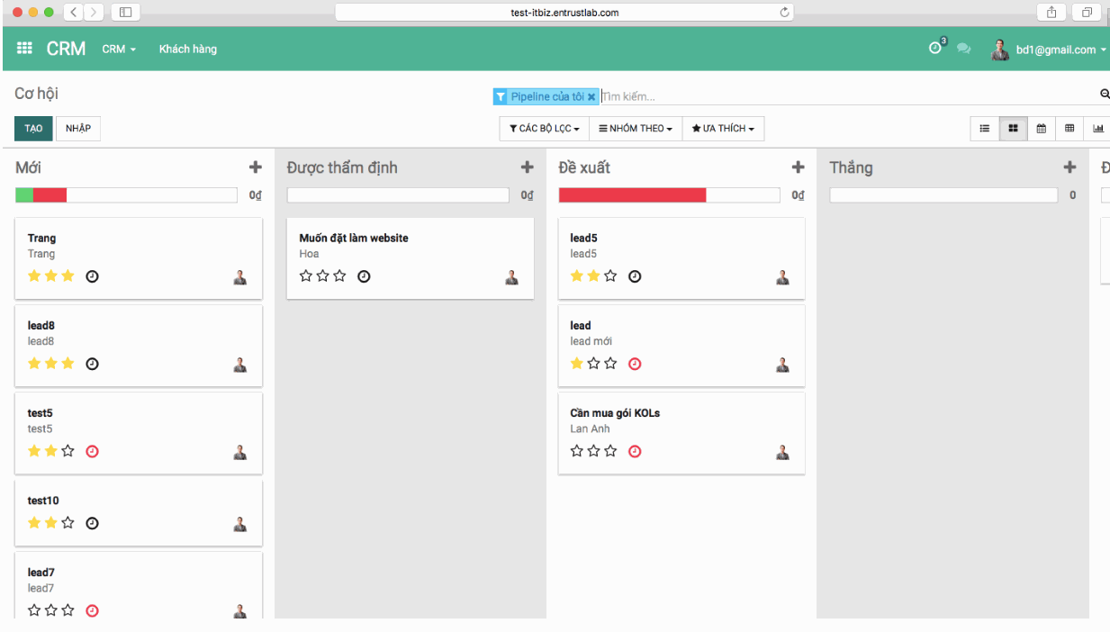Add a card in the Mới column
Viewport: 1110px width, 632px height.
pyautogui.click(x=255, y=167)
